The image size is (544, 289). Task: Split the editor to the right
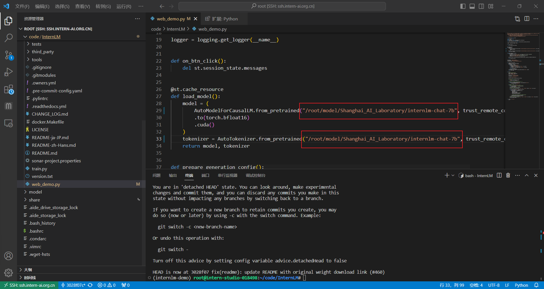tap(527, 19)
